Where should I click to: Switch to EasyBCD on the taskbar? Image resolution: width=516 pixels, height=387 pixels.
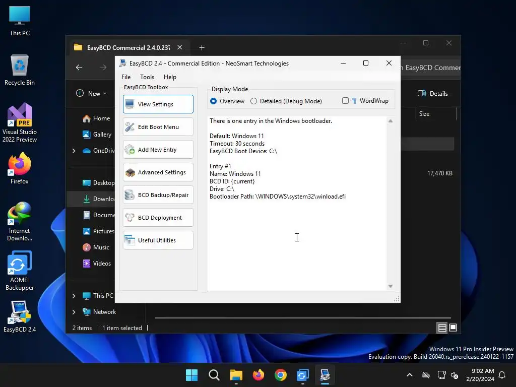[325, 375]
